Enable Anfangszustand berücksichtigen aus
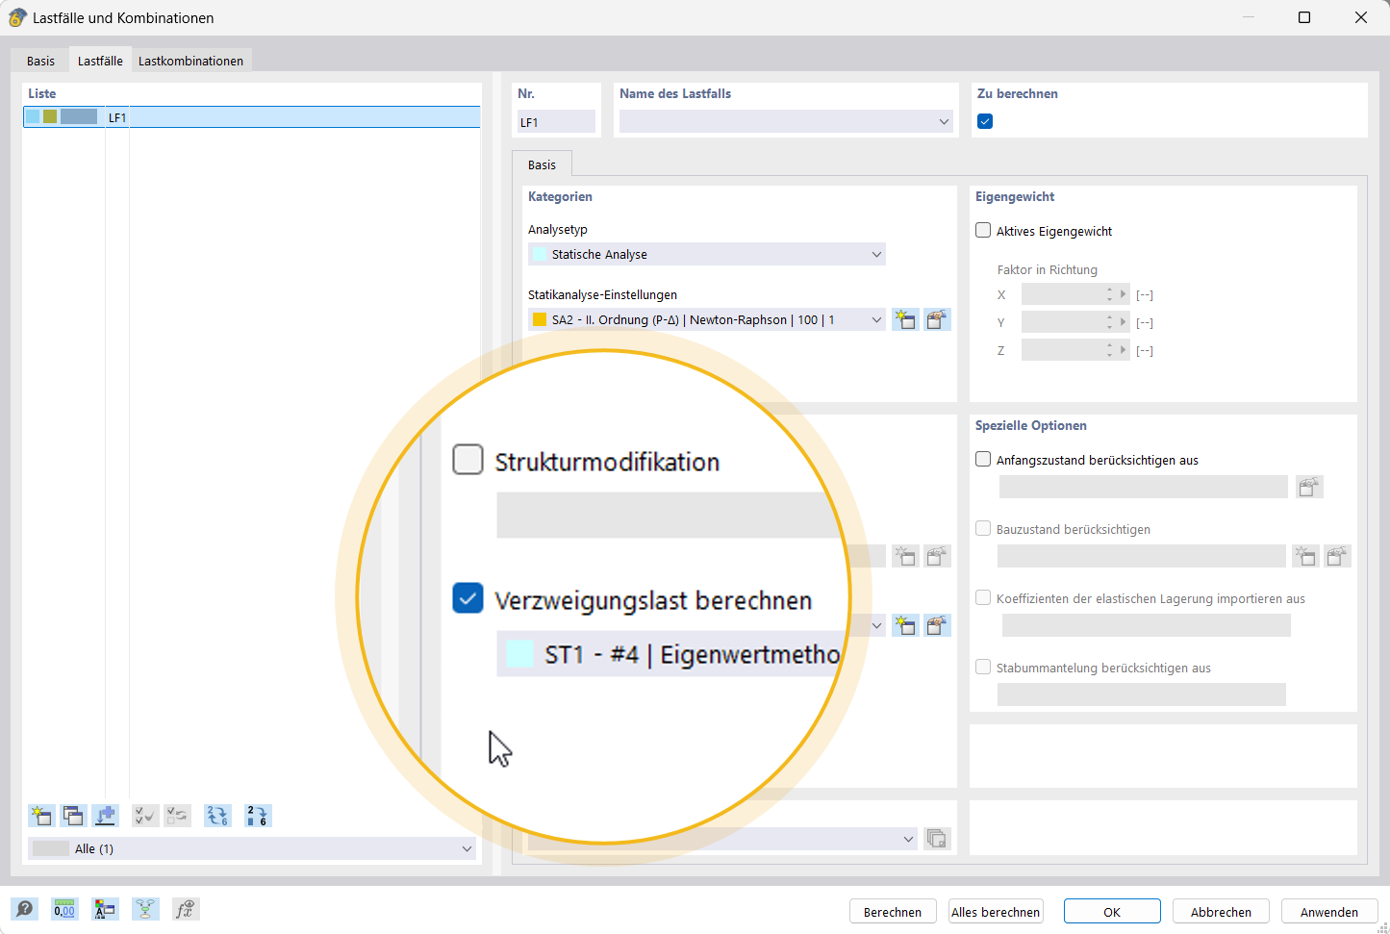This screenshot has height=934, width=1390. (x=982, y=459)
